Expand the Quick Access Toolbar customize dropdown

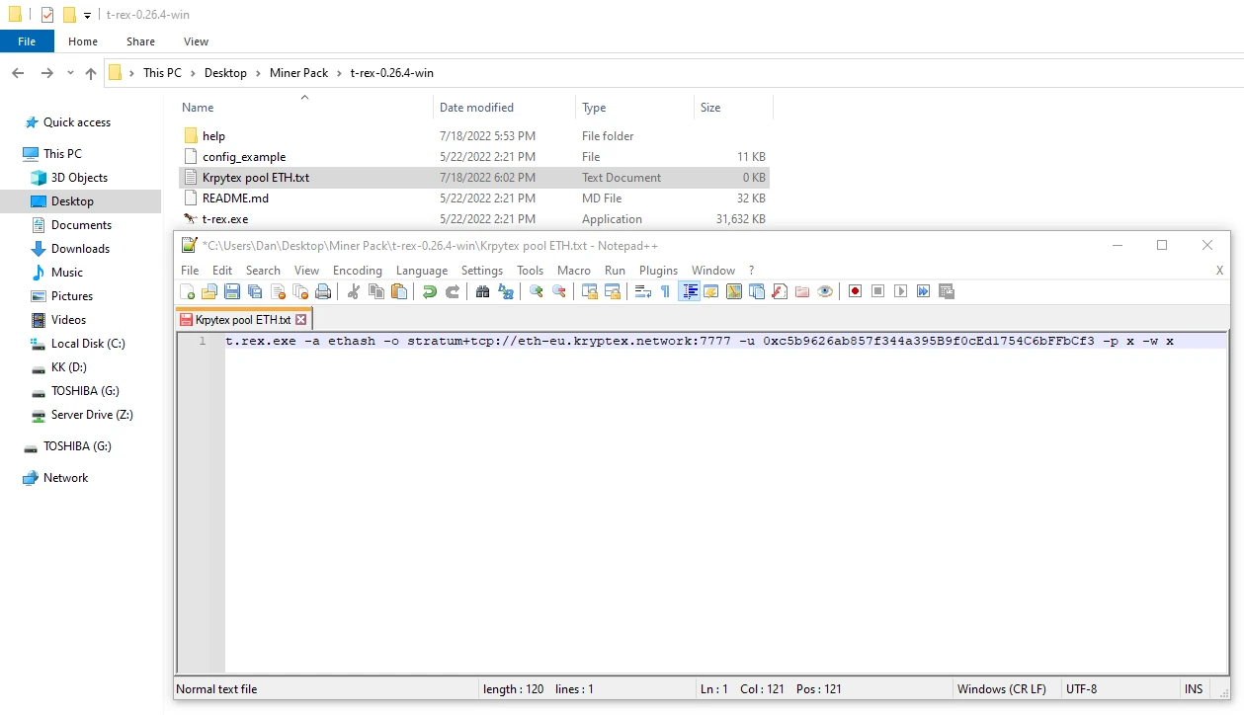87,16
